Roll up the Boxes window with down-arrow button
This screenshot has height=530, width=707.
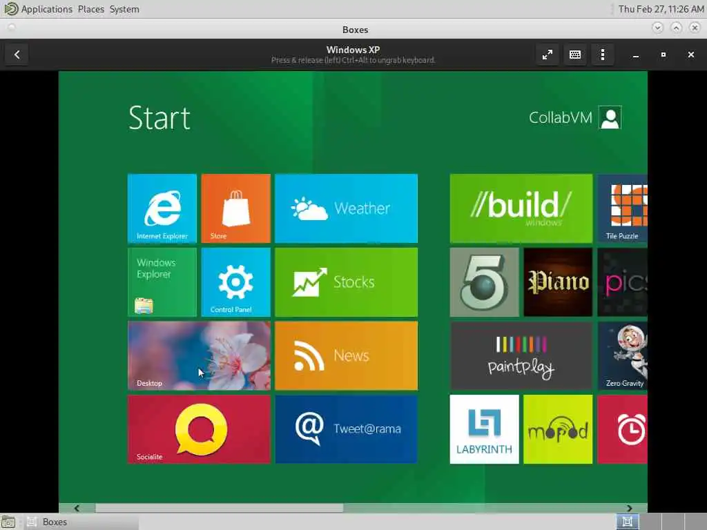(657, 28)
